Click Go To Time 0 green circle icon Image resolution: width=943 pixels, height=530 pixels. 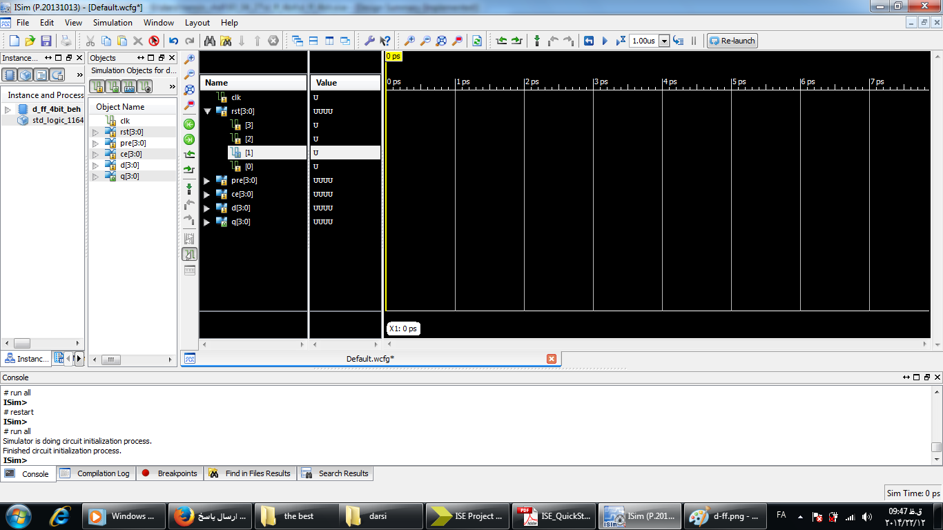(189, 124)
